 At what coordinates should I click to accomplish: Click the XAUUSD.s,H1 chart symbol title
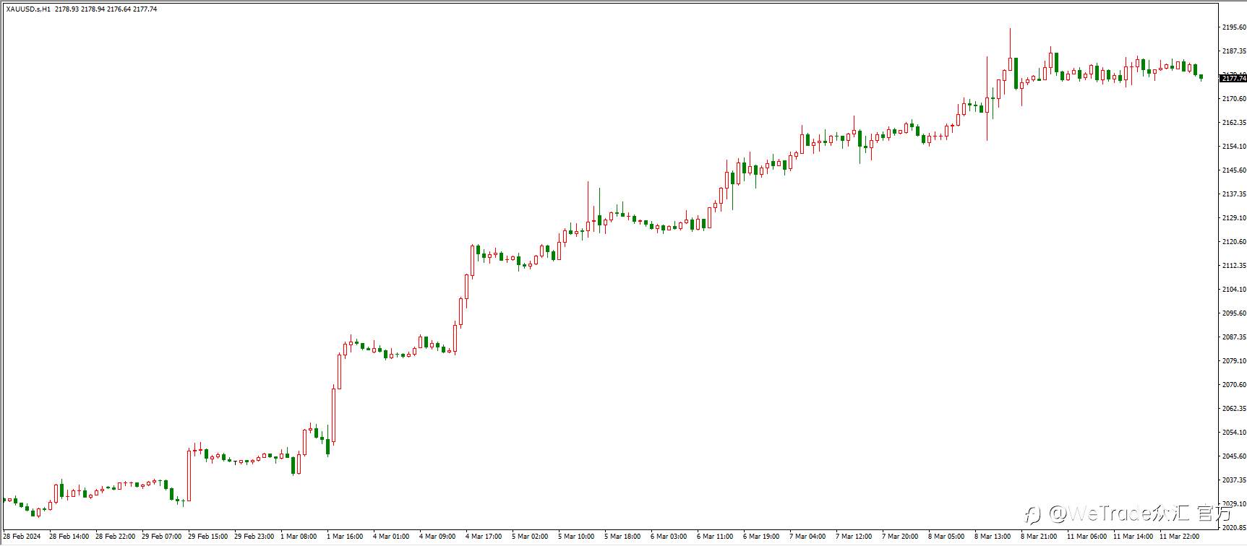coord(28,9)
